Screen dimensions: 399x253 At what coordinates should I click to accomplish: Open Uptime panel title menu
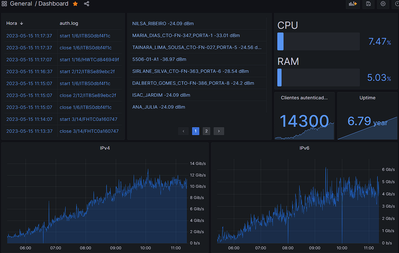point(367,98)
